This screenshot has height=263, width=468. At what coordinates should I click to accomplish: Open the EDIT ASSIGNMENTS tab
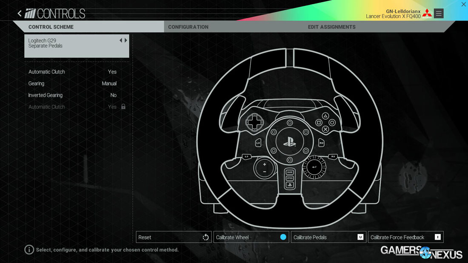tap(331, 27)
